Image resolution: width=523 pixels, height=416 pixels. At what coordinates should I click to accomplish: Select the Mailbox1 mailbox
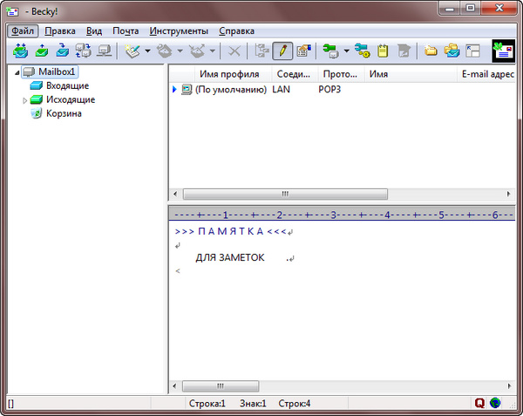50,72
